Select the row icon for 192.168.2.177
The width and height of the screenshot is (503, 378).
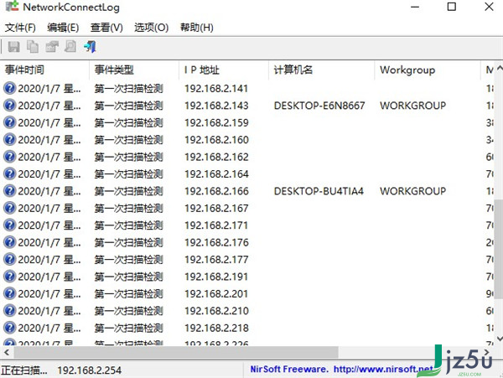[9, 259]
